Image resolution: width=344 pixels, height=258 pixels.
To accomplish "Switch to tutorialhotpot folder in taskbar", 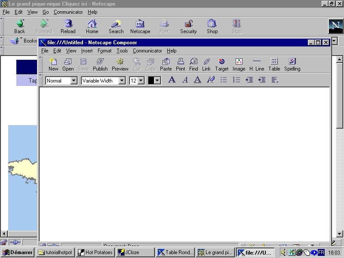I will tap(55, 252).
